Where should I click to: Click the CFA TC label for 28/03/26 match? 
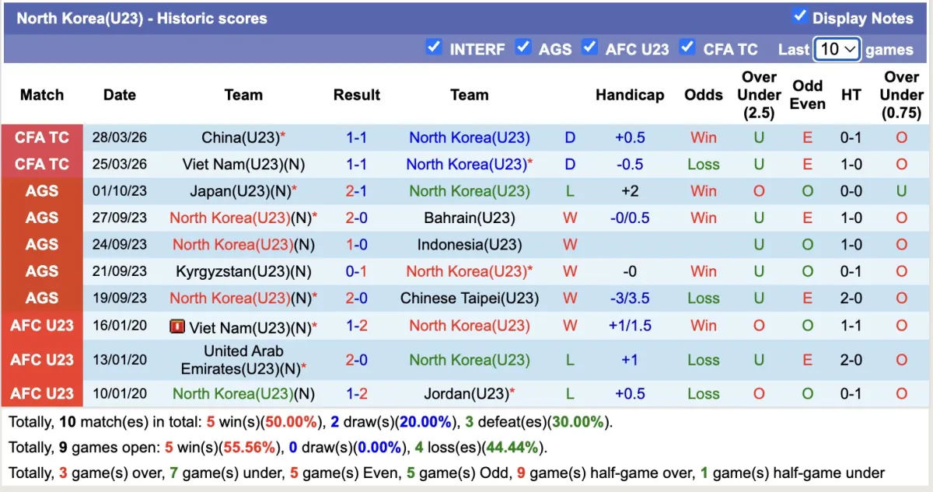(42, 138)
